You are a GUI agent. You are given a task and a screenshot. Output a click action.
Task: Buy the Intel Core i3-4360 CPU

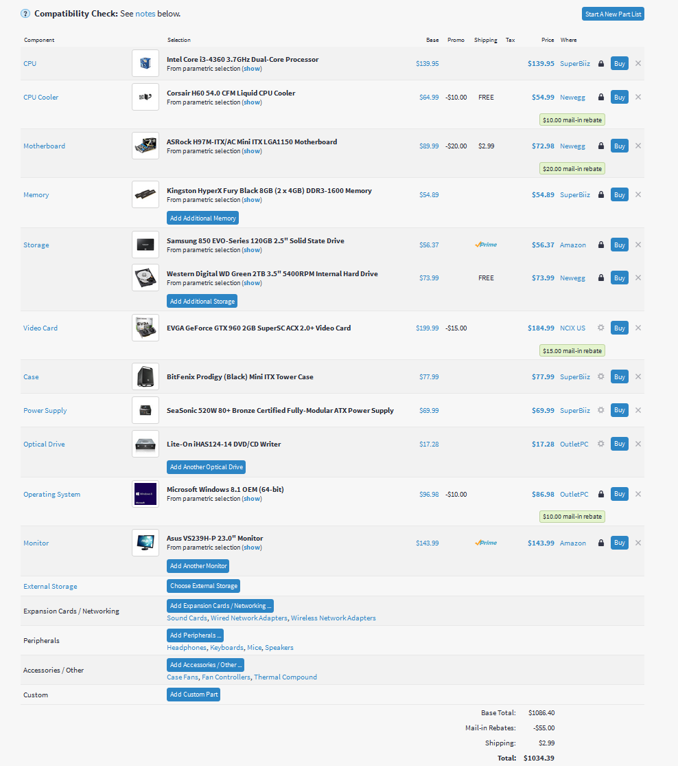(620, 63)
